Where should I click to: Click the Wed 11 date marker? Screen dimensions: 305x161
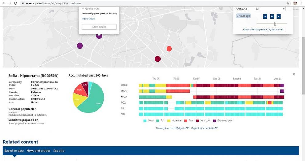(x=277, y=79)
